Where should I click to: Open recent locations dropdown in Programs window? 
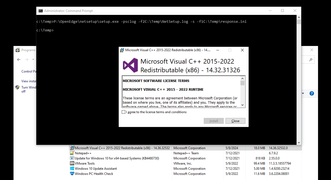33,60
